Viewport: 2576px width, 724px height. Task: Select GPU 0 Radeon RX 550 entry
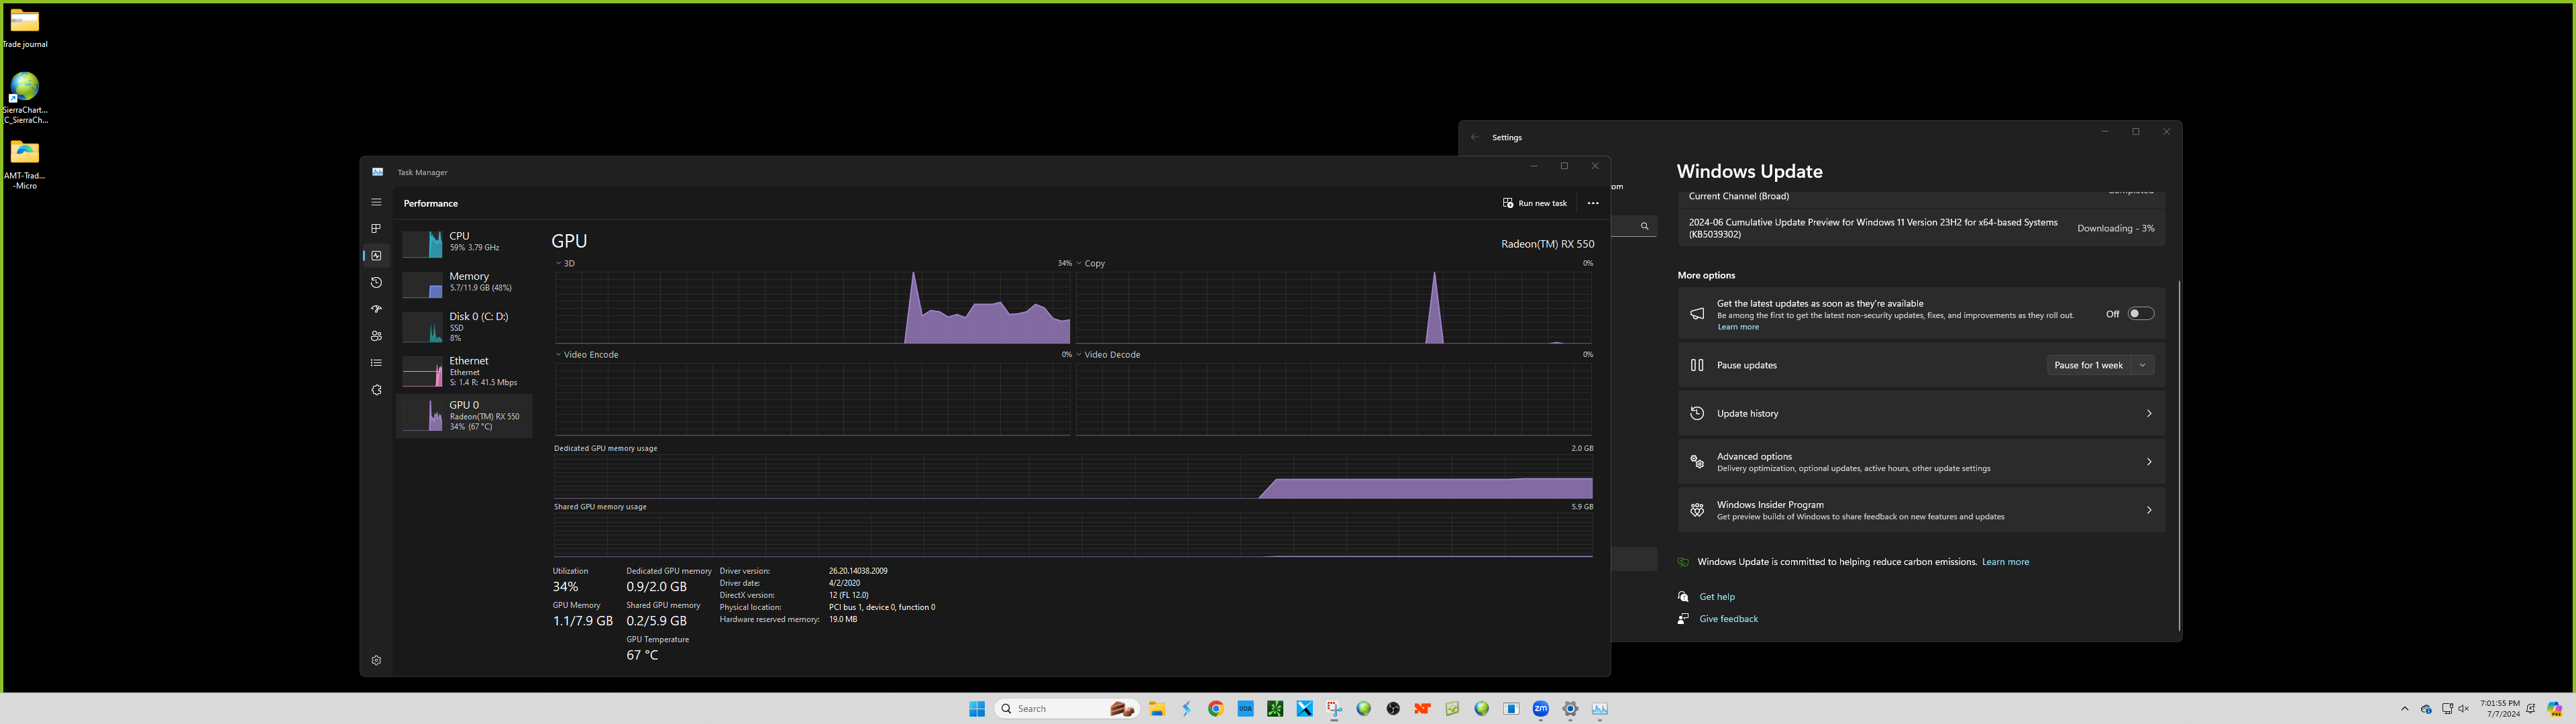(464, 415)
